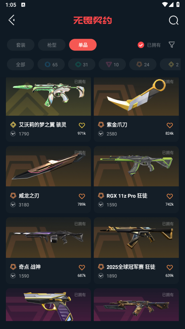This screenshot has height=329, width=185.
Task: Open search with the magnifier icon
Action: pos(173,20)
